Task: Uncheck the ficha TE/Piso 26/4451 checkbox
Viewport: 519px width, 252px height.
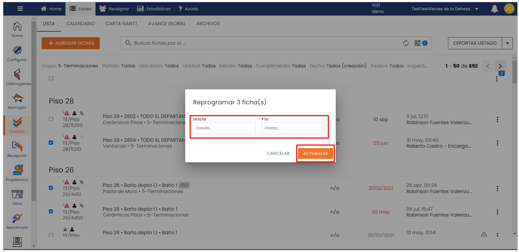Action: point(51,188)
